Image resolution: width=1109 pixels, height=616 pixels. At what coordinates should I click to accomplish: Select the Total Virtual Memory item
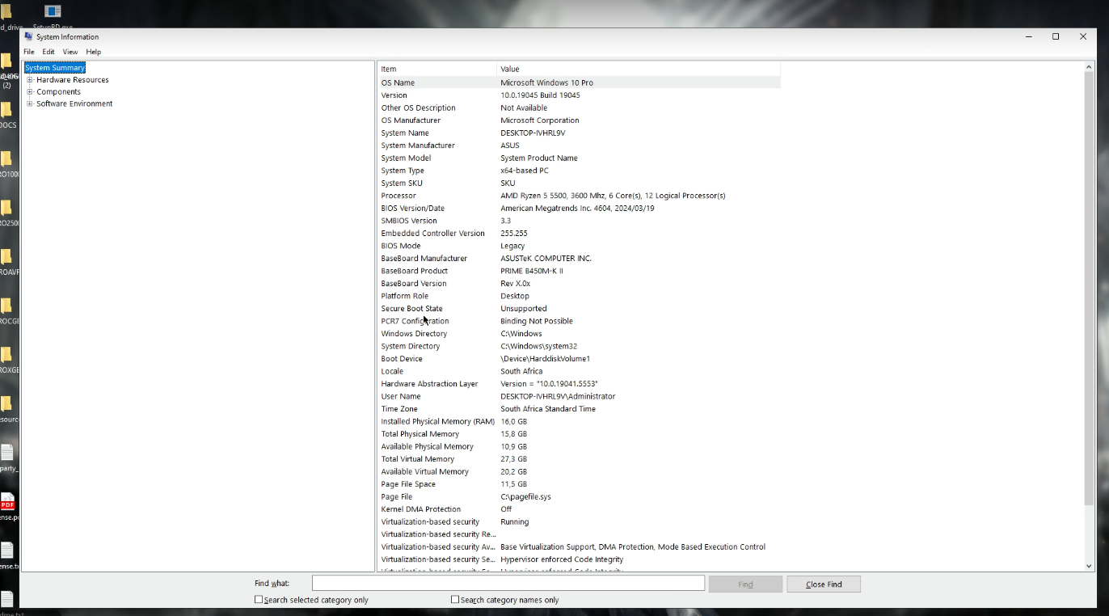point(417,459)
